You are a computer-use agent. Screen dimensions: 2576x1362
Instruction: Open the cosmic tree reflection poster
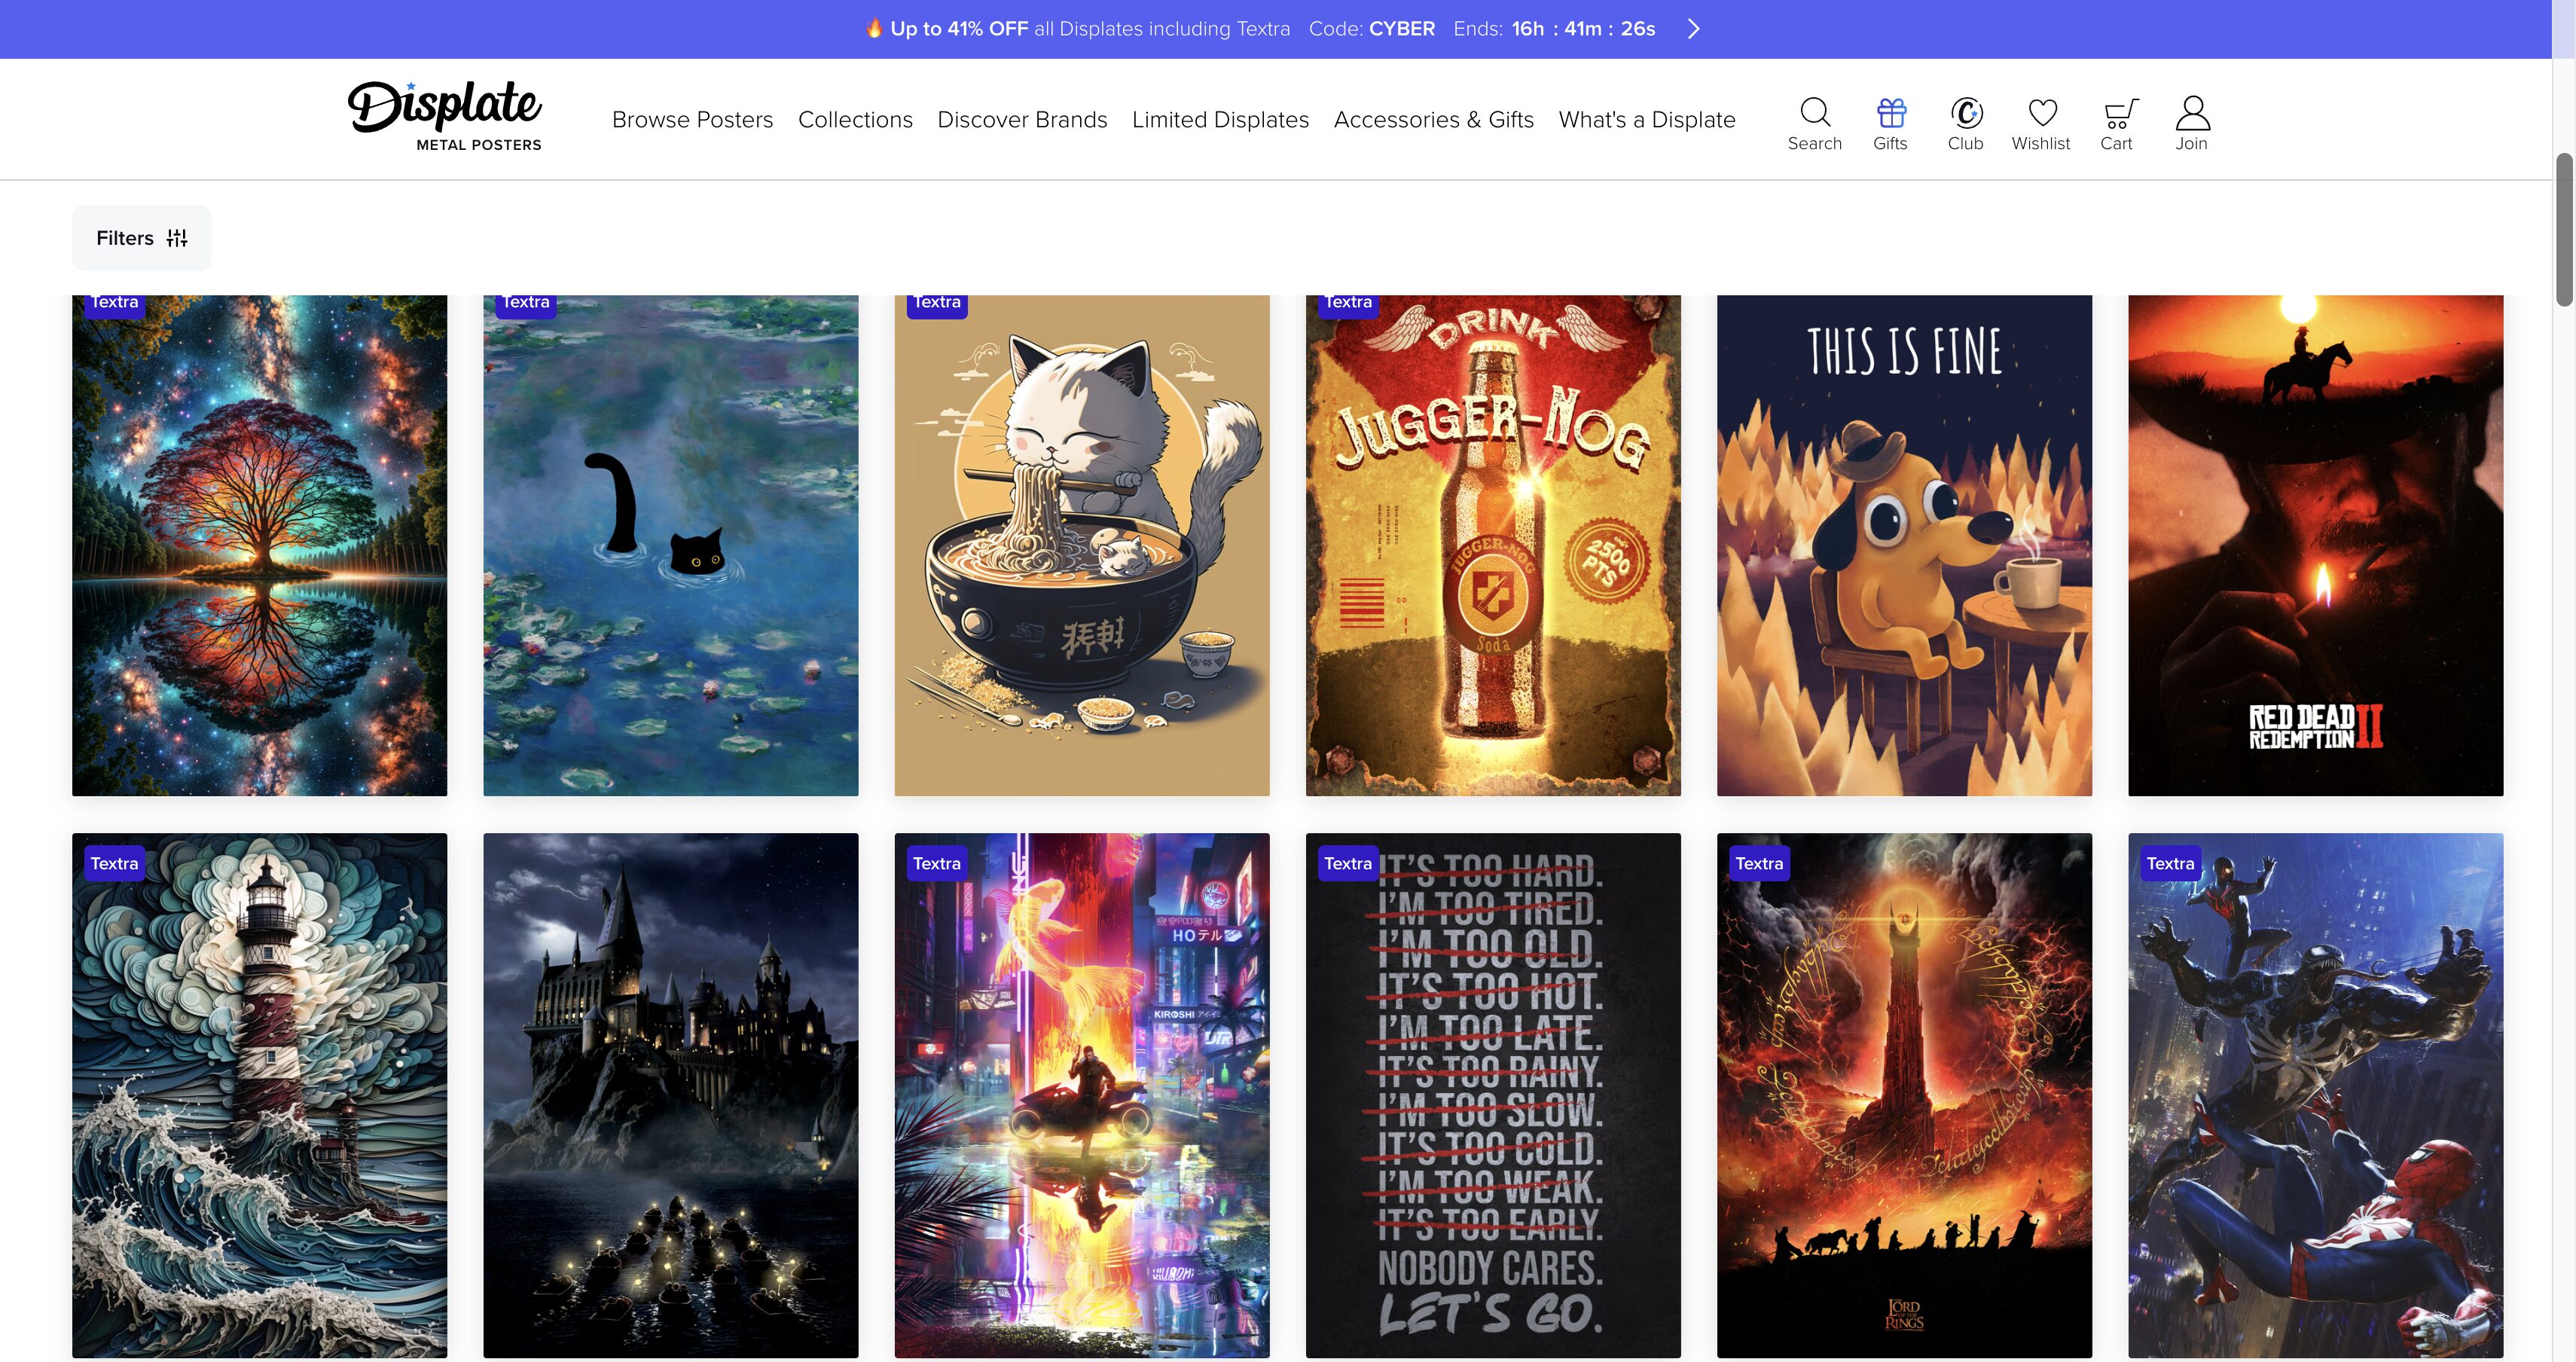tap(259, 545)
